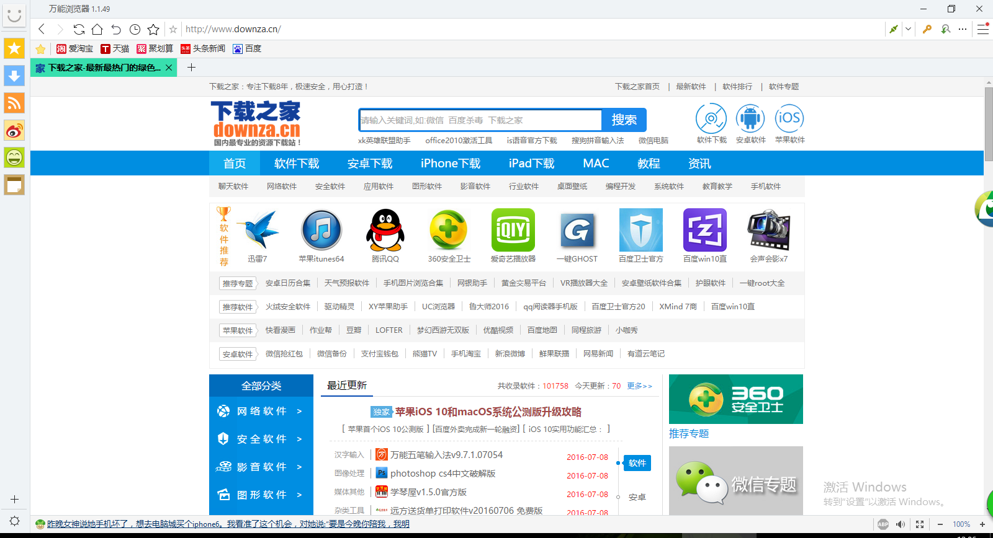Reload the current page

click(x=79, y=29)
